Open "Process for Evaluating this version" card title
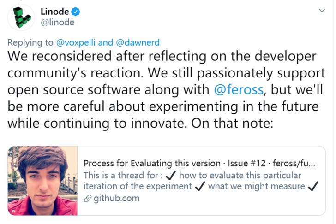The height and width of the screenshot is (224, 336). click(x=152, y=164)
